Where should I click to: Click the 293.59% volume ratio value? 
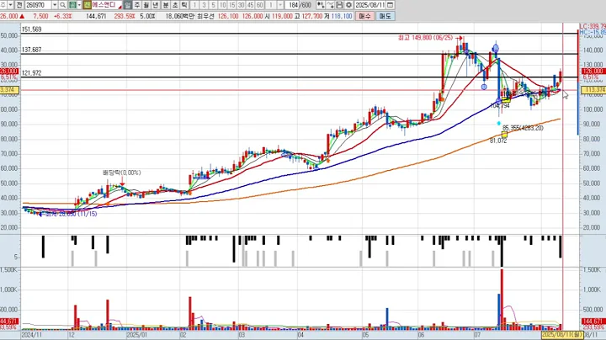[x=124, y=16]
